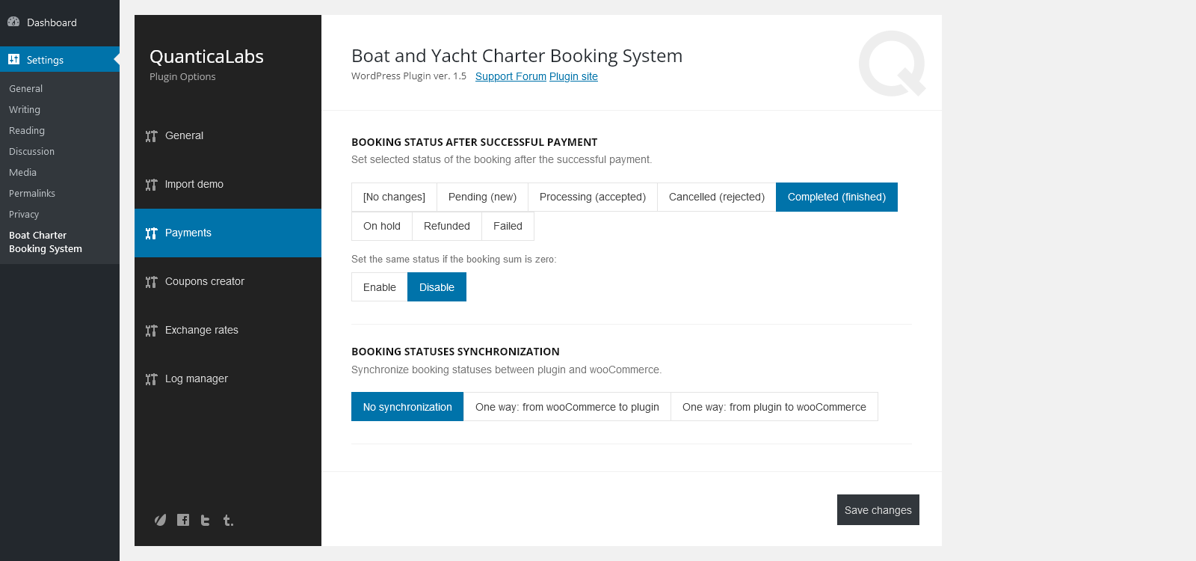Set booking status to Processing (accepted)
This screenshot has width=1196, height=561.
593,197
